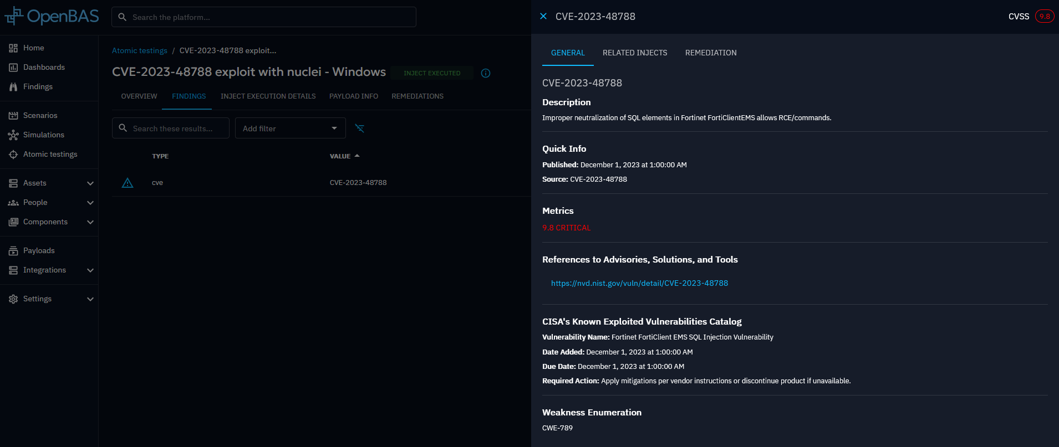The width and height of the screenshot is (1059, 447).
Task: Click the Scenarios icon in sidebar
Action: [x=13, y=116]
